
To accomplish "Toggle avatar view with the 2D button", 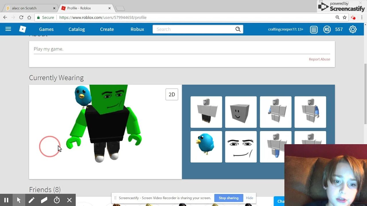I will point(172,94).
